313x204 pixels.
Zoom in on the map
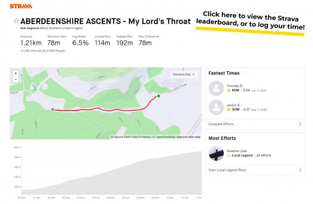pyautogui.click(x=16, y=73)
